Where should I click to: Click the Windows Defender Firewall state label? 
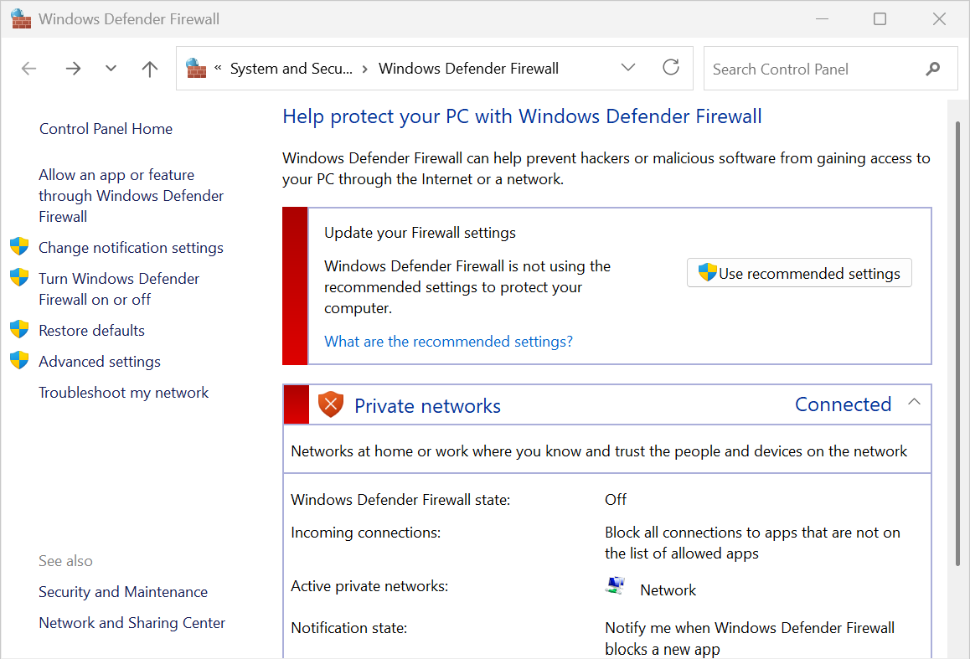(x=400, y=500)
